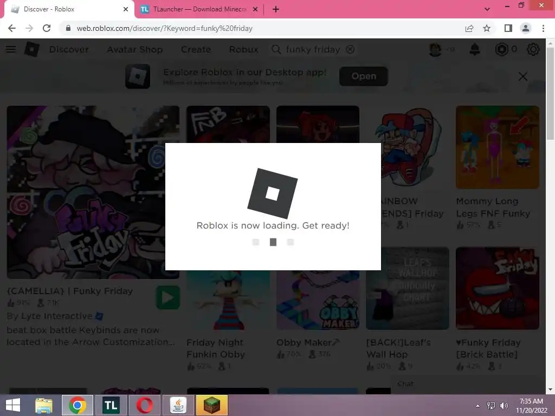The height and width of the screenshot is (416, 555).
Task: Open the Chat bar
Action: point(468,384)
